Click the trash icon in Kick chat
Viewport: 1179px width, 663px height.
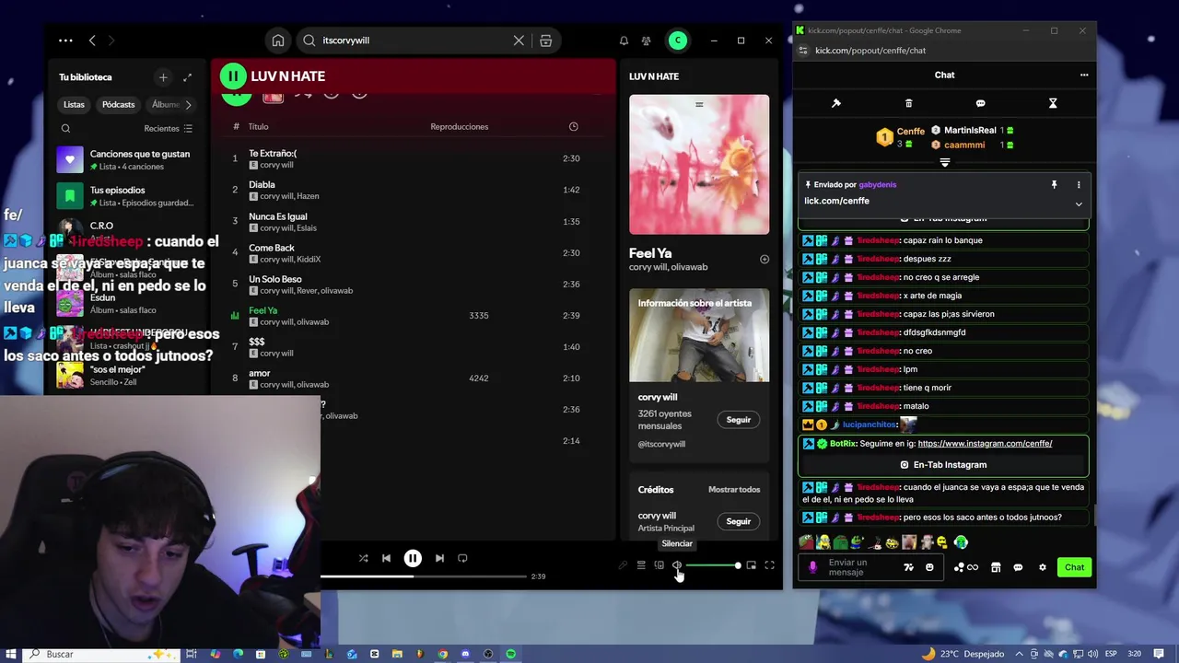[x=908, y=103]
